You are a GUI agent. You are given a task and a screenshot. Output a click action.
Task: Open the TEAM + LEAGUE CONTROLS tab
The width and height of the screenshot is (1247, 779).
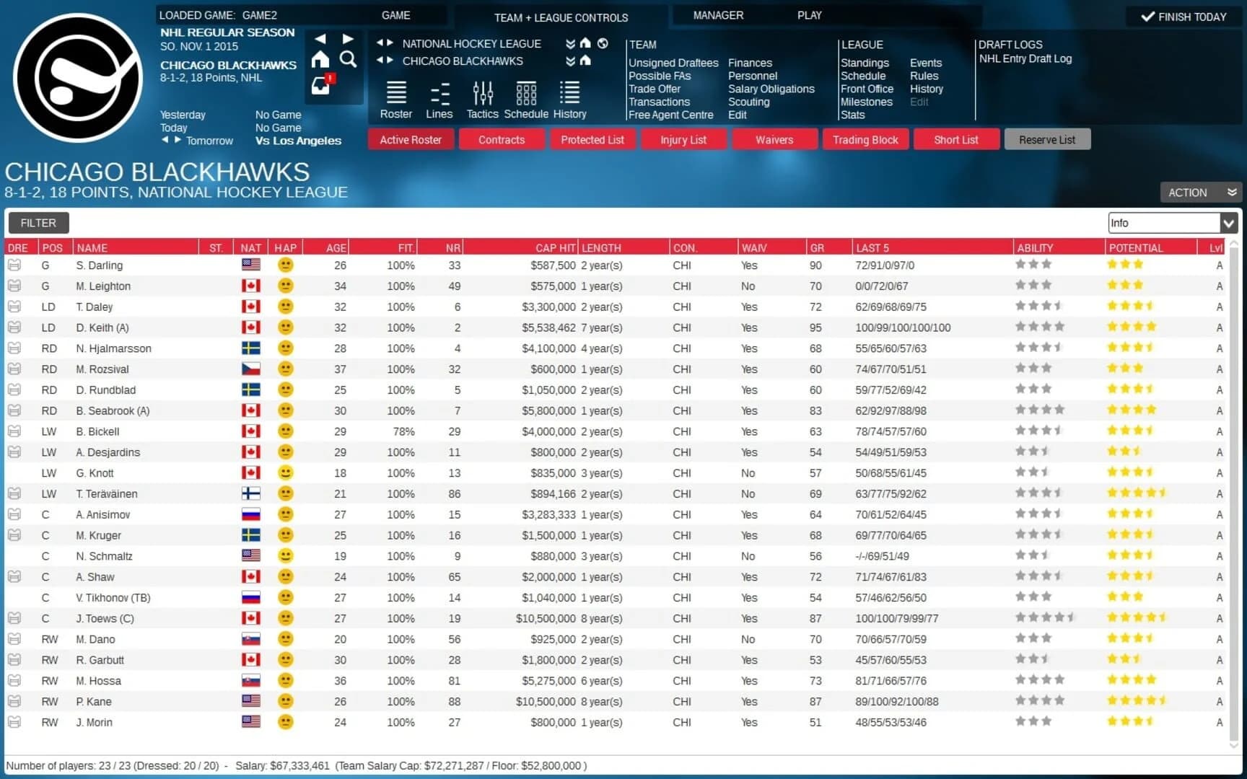point(561,17)
